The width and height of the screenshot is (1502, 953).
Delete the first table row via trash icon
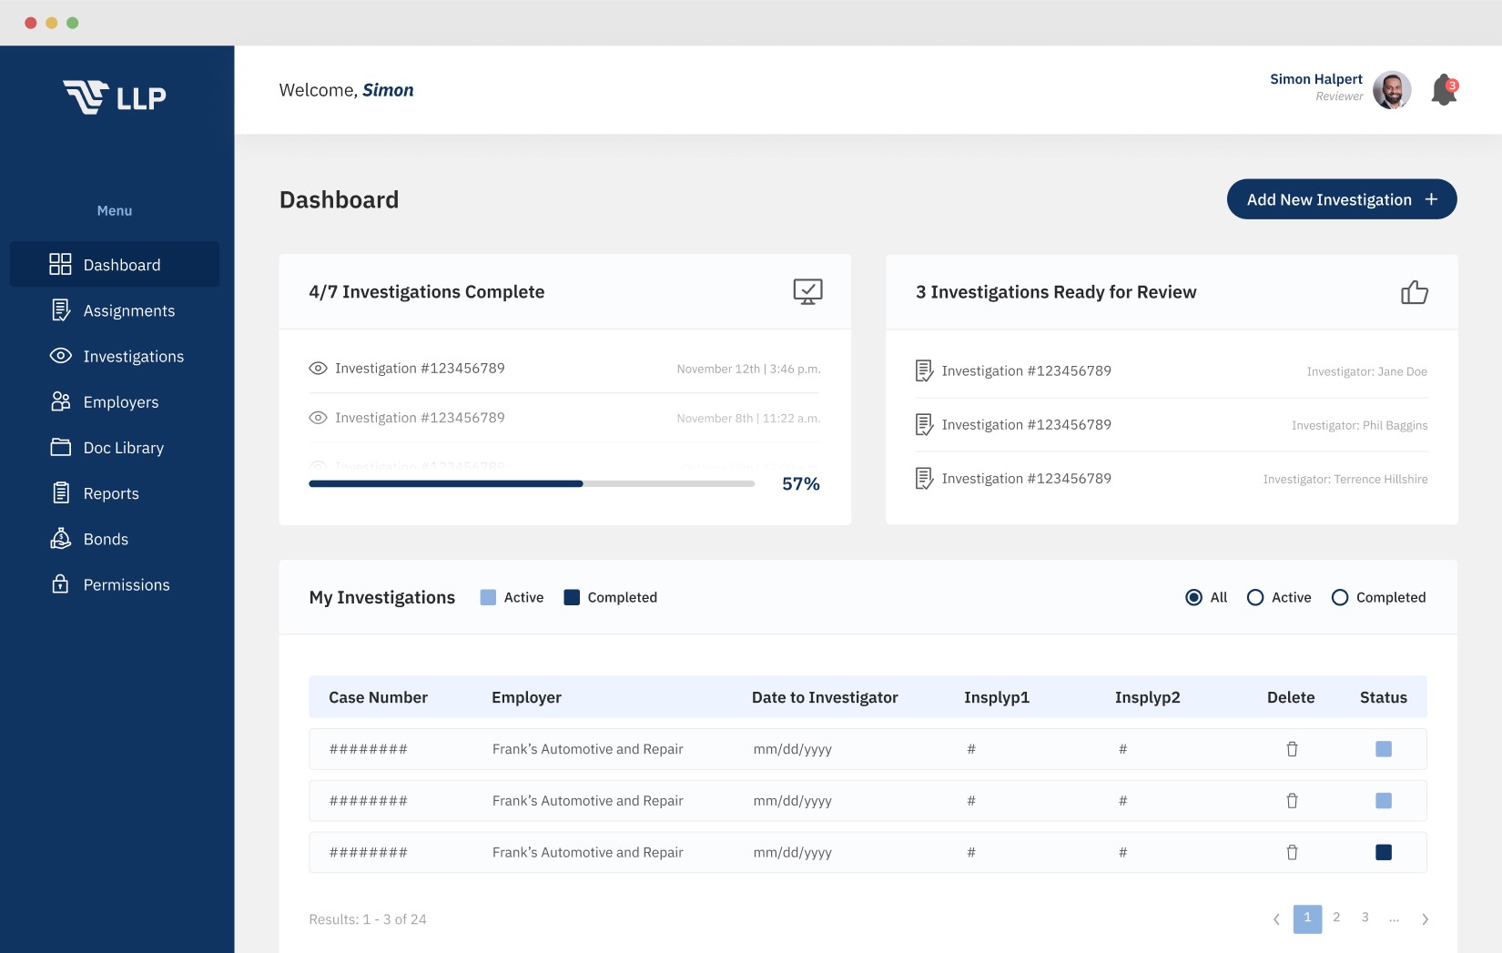1292,749
